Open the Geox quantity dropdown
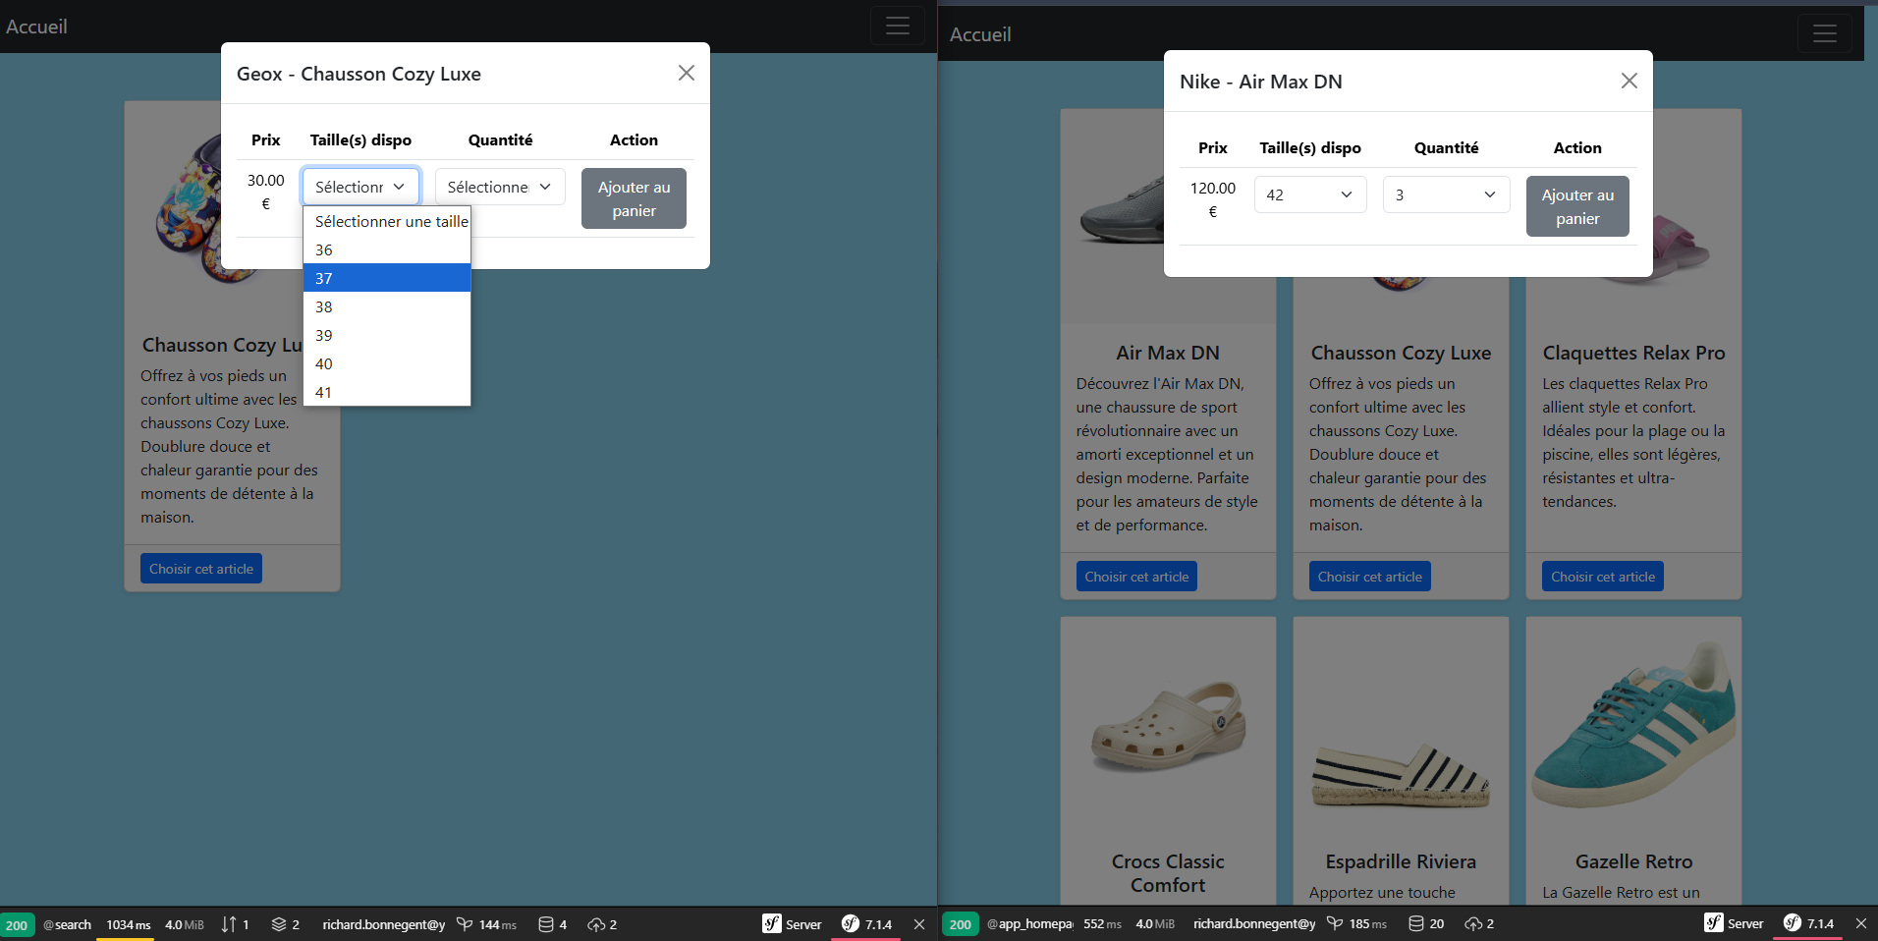The height and width of the screenshot is (941, 1878). click(x=500, y=187)
